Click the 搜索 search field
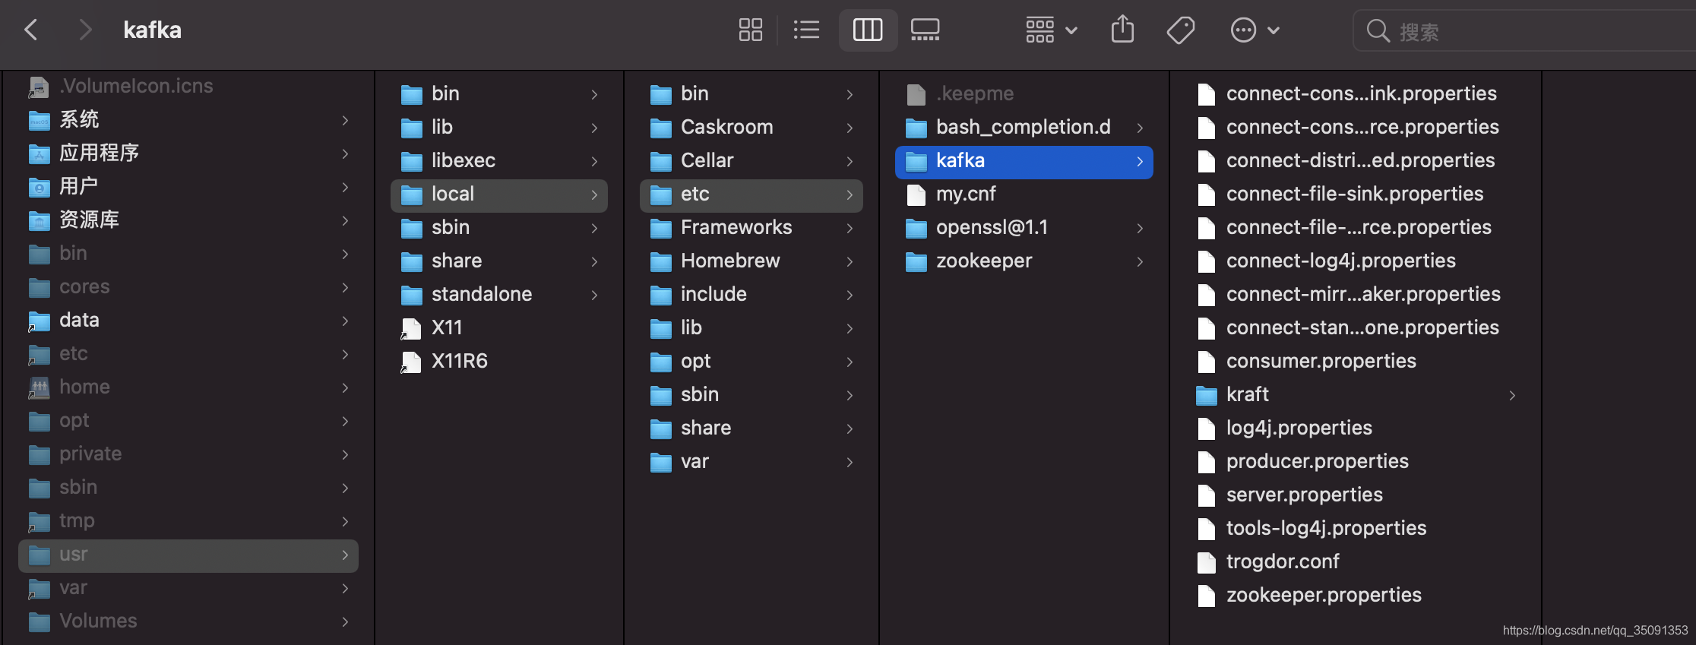Viewport: 1696px width, 645px height. coord(1524,30)
